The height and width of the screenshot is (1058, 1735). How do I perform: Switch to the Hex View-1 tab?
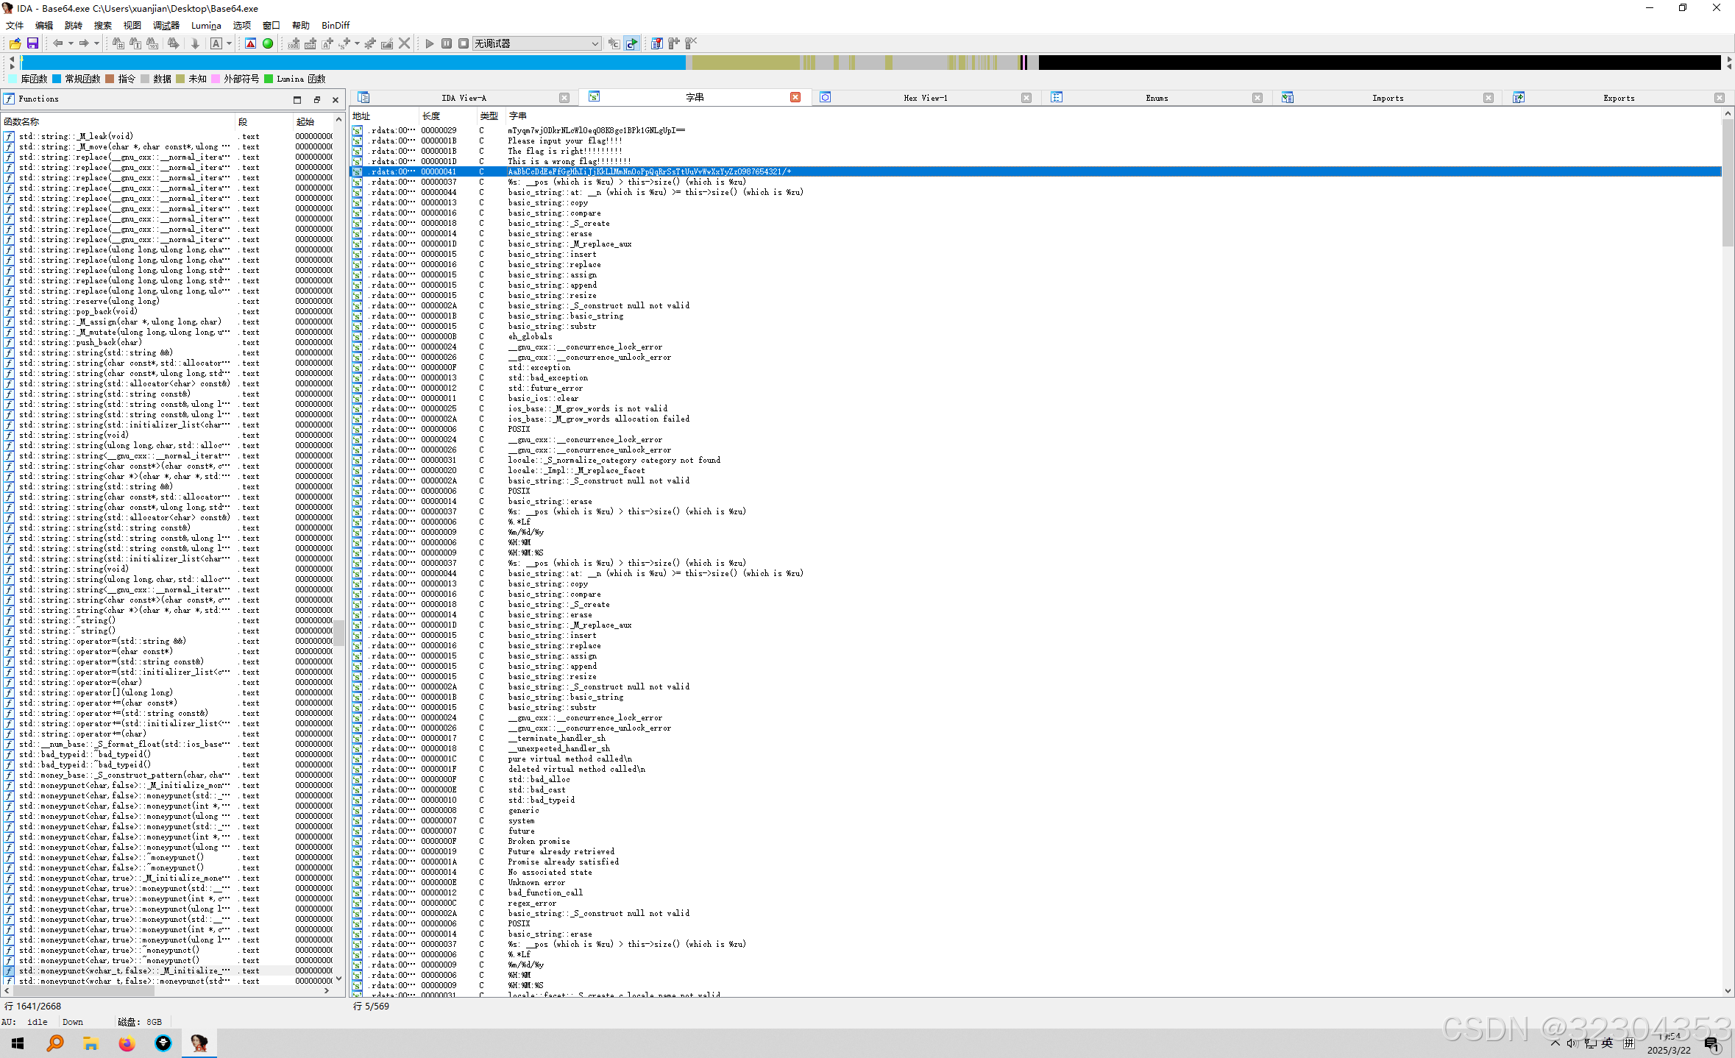(x=926, y=97)
